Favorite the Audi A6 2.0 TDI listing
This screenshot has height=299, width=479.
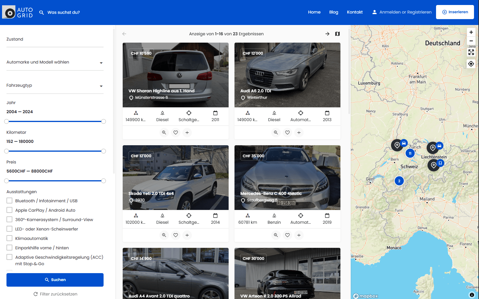click(287, 133)
